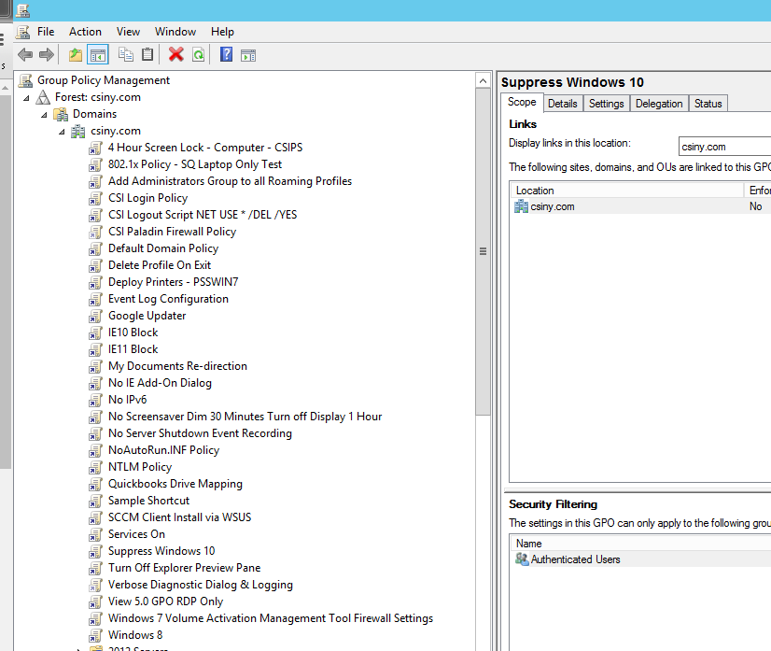Viewport: 771px width, 651px height.
Task: Click the GPO icon beside CSI Login Policy
Action: 95,198
